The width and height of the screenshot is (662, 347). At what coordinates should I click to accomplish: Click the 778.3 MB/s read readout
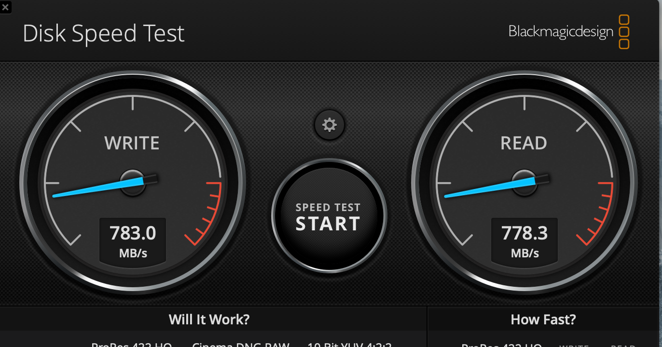pos(524,240)
